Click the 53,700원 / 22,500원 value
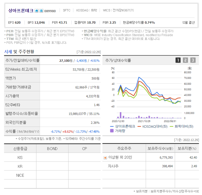 coord(86,70)
